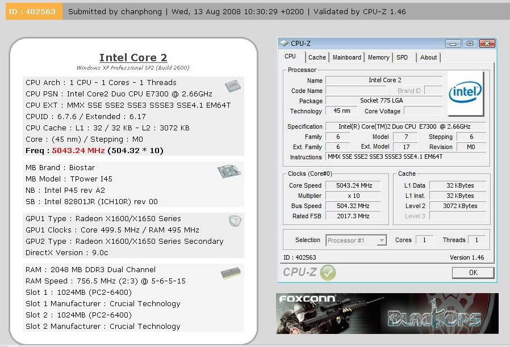
Task: Open the Mainboard tab
Action: pos(347,57)
